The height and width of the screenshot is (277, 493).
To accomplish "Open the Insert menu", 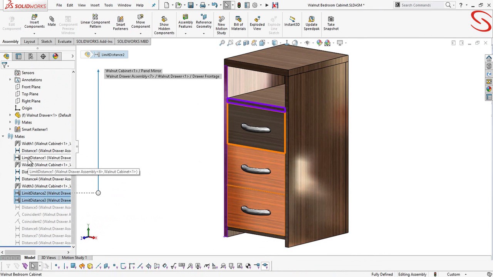I will [95, 5].
